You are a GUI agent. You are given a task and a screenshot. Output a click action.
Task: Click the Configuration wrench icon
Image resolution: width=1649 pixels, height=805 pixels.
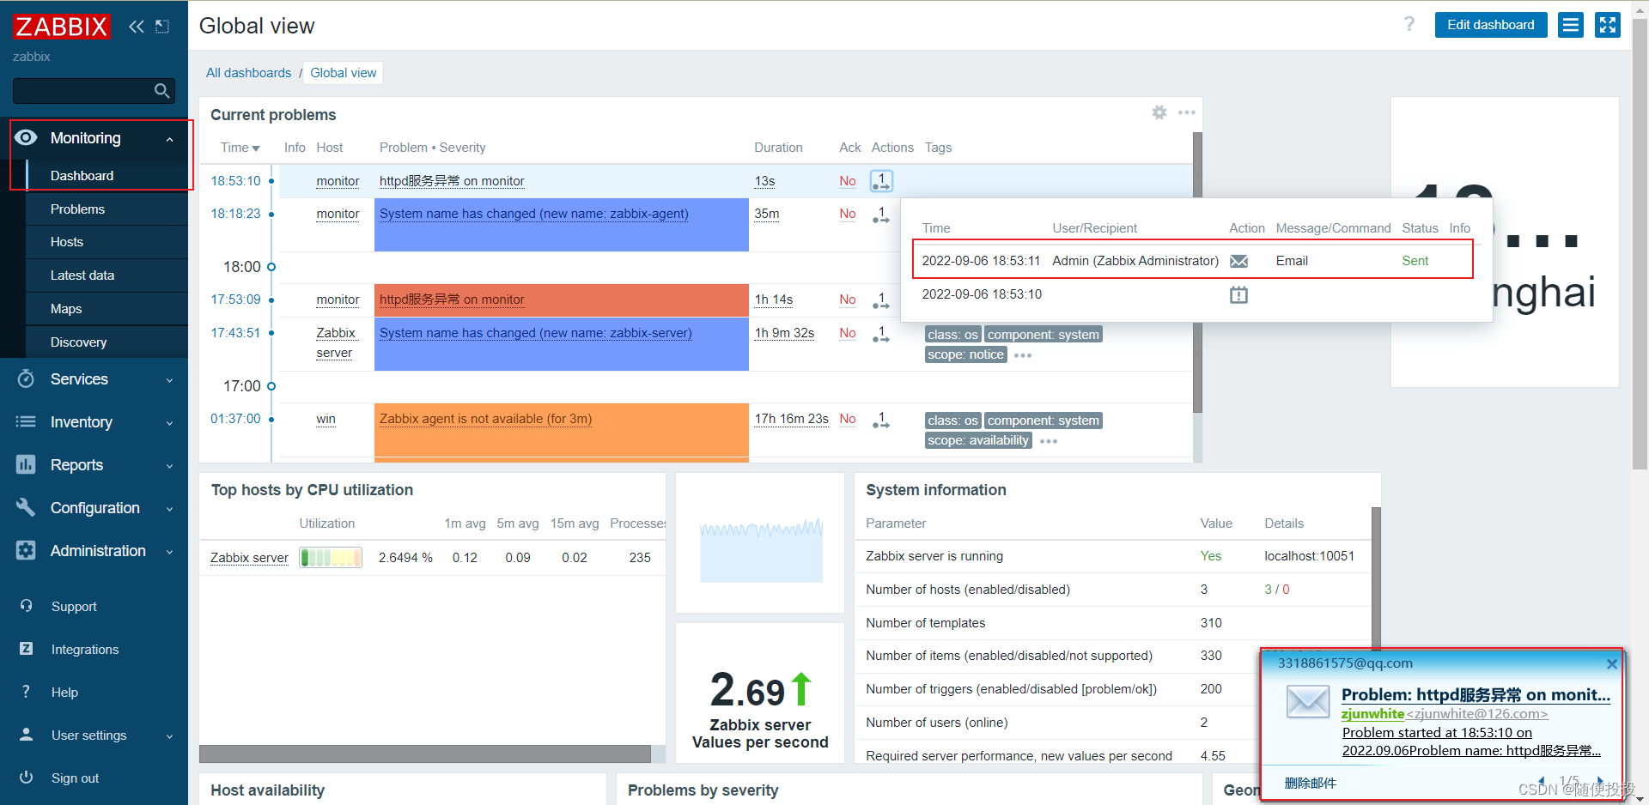click(26, 507)
